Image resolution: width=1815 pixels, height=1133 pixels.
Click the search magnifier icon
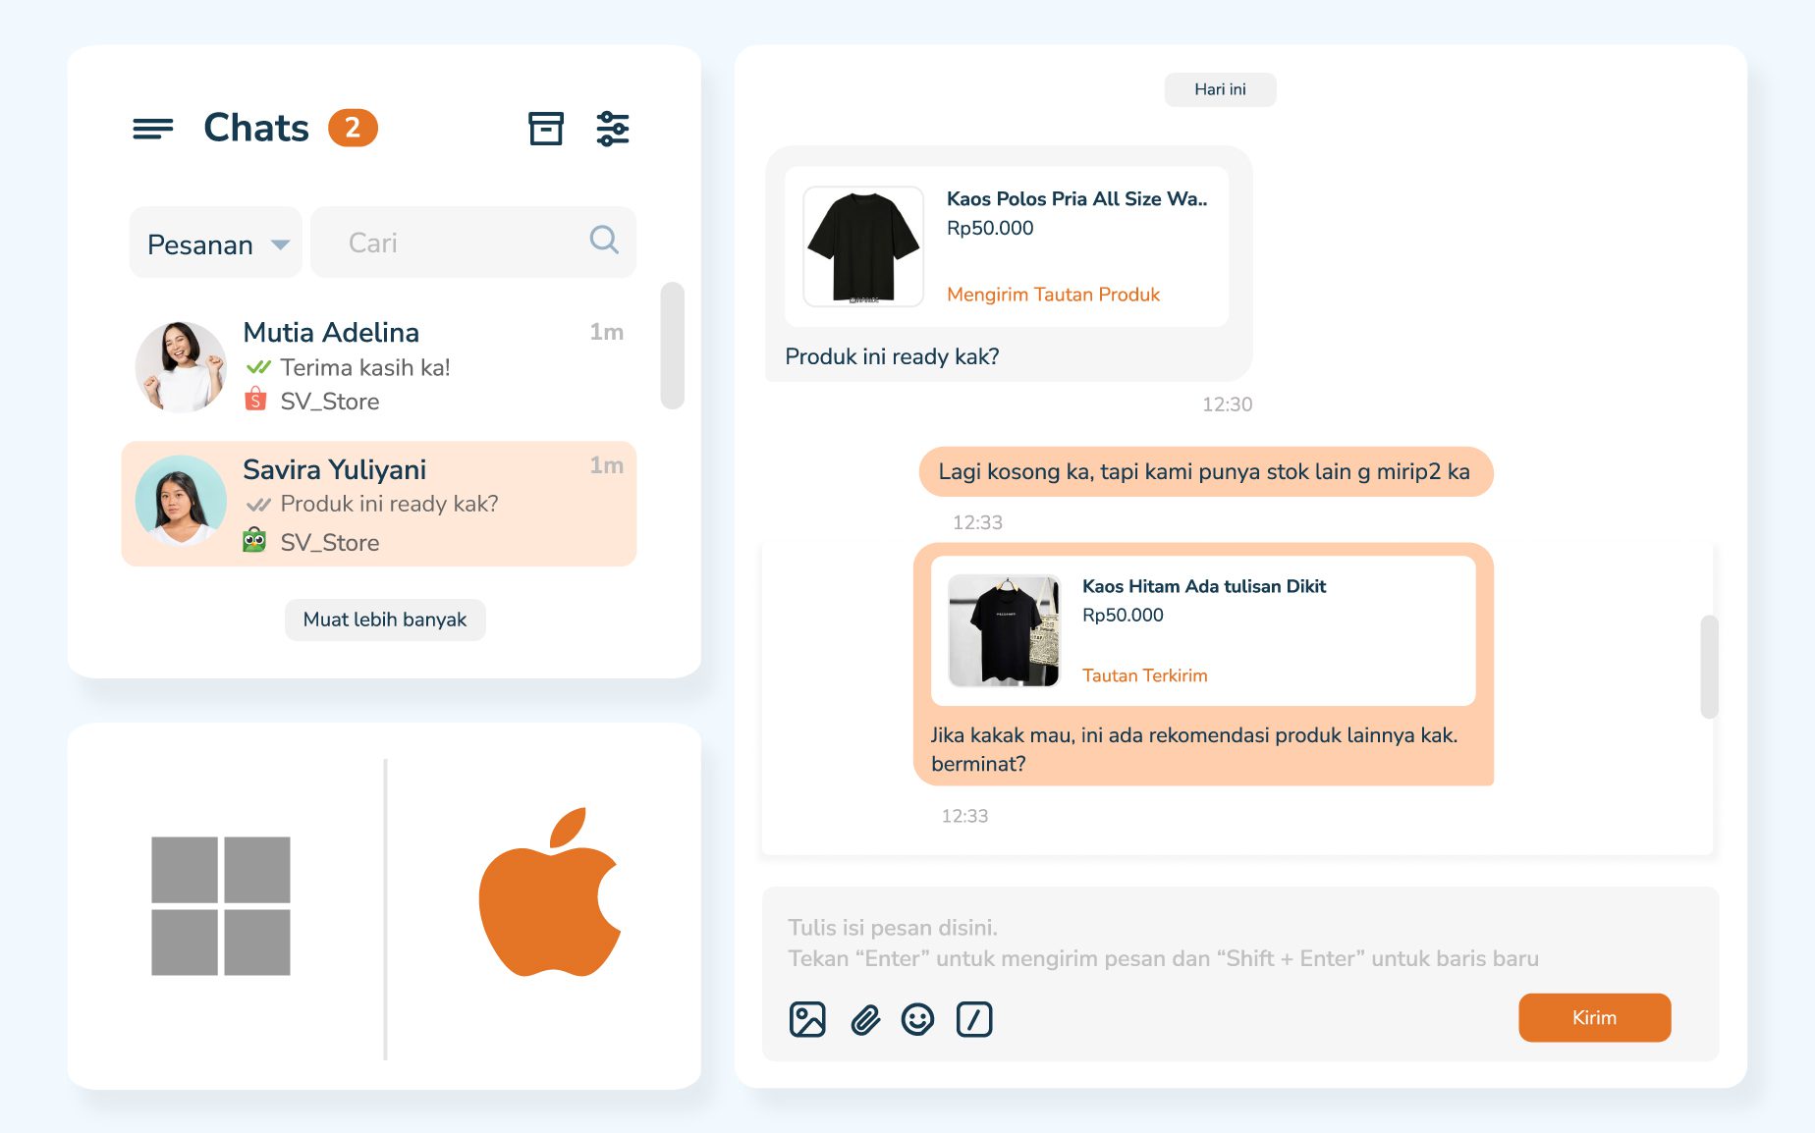(x=604, y=241)
